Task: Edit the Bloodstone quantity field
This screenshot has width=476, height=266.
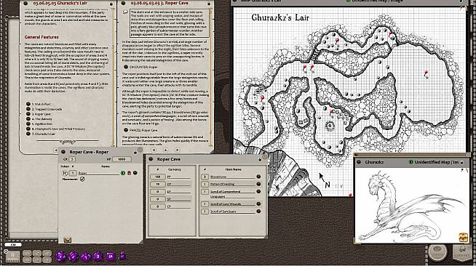Action: tap(205, 177)
